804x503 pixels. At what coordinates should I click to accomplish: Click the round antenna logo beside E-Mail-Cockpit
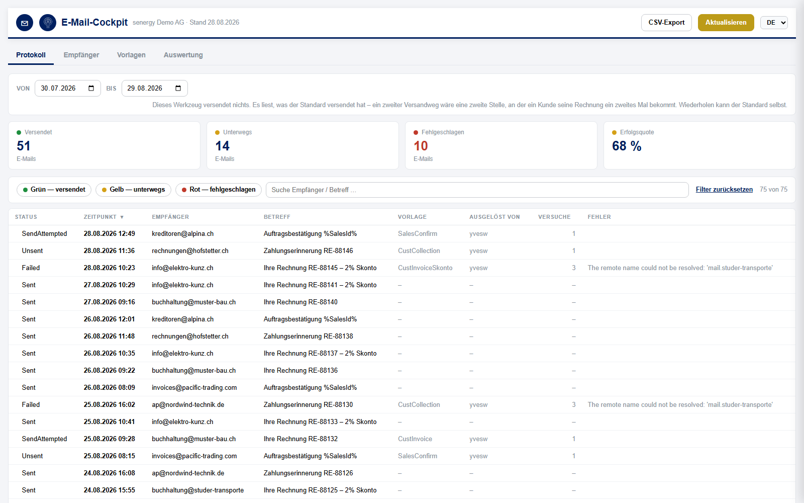coord(48,23)
